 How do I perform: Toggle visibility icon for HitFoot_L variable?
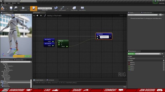coord(164,62)
